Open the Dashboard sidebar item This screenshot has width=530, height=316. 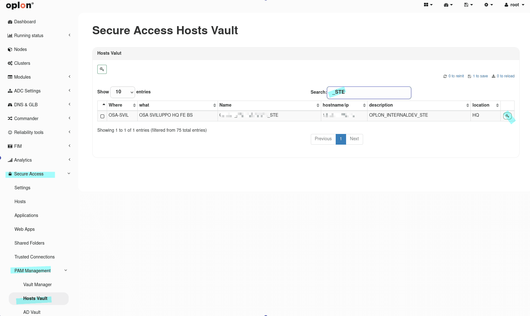coord(25,22)
